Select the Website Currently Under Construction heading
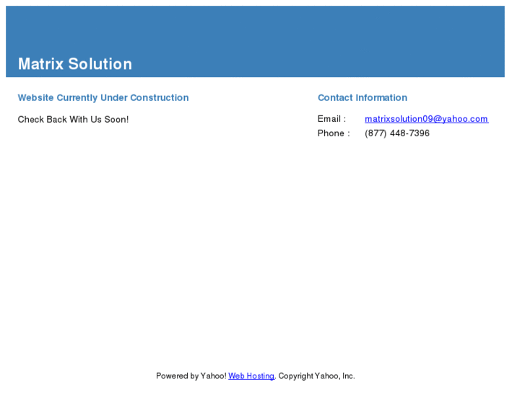This screenshot has width=525, height=393. click(x=103, y=97)
